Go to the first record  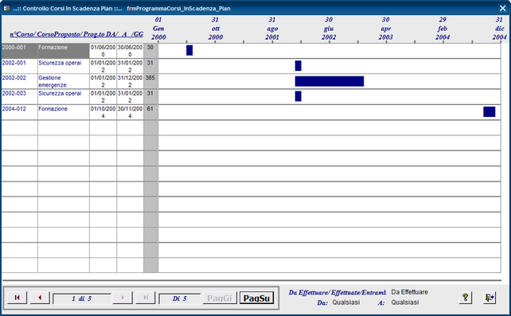pos(17,298)
